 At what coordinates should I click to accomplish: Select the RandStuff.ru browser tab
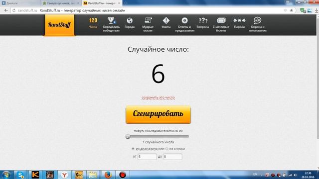[x=102, y=3]
